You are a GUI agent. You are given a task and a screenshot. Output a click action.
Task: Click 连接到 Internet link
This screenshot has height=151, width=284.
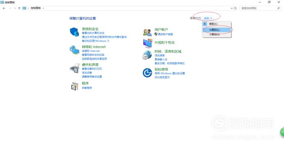pyautogui.click(x=91, y=51)
